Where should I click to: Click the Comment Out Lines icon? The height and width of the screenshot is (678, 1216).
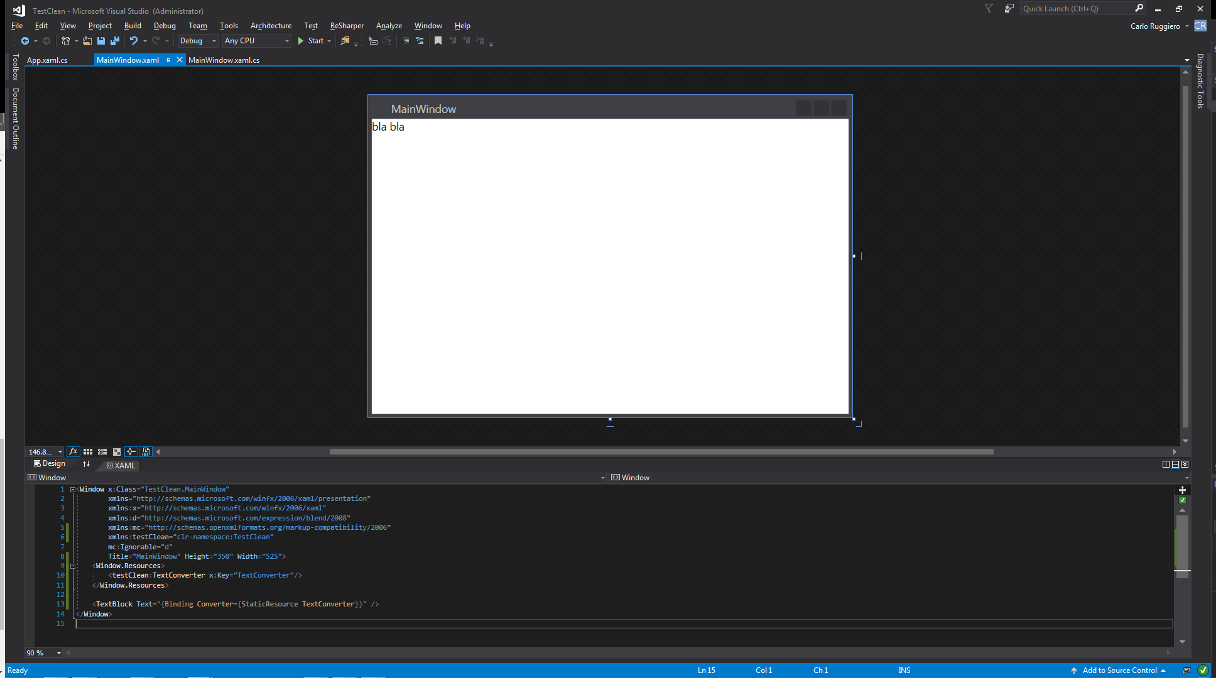tap(406, 41)
